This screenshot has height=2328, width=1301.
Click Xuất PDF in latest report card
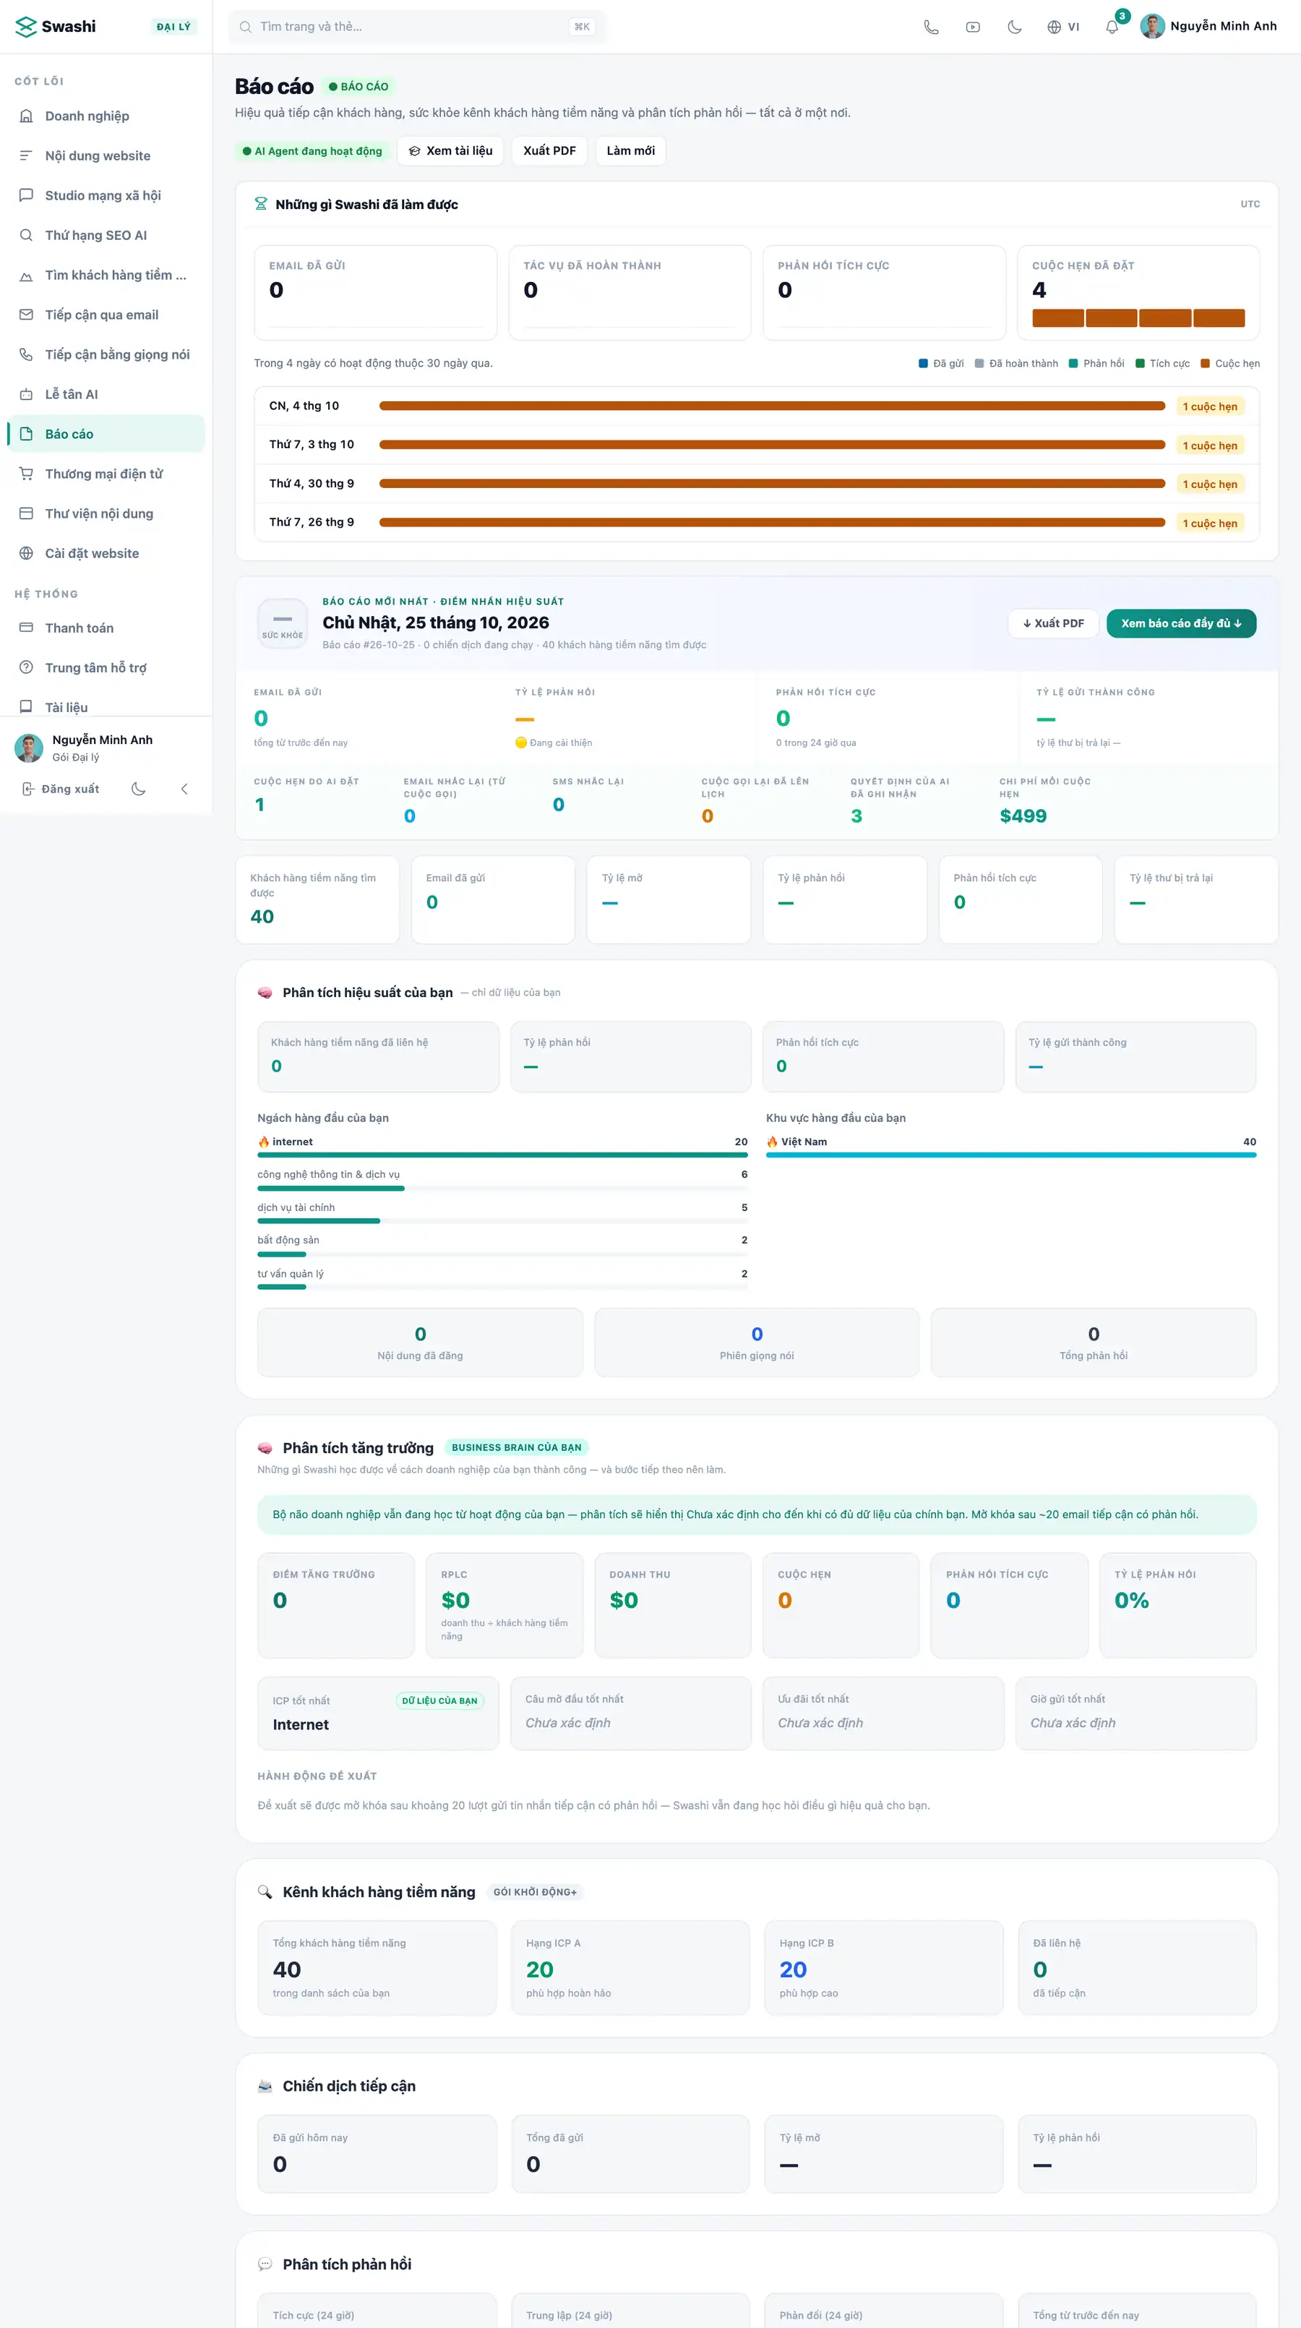(1054, 623)
